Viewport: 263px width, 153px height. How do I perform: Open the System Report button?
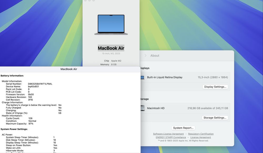coord(183,128)
